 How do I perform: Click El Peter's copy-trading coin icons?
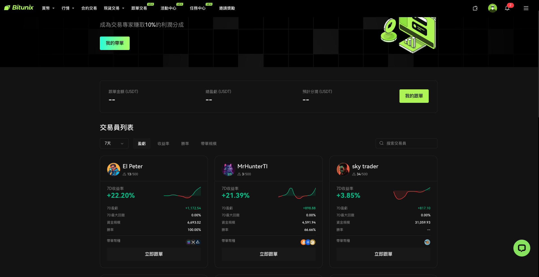click(x=193, y=242)
